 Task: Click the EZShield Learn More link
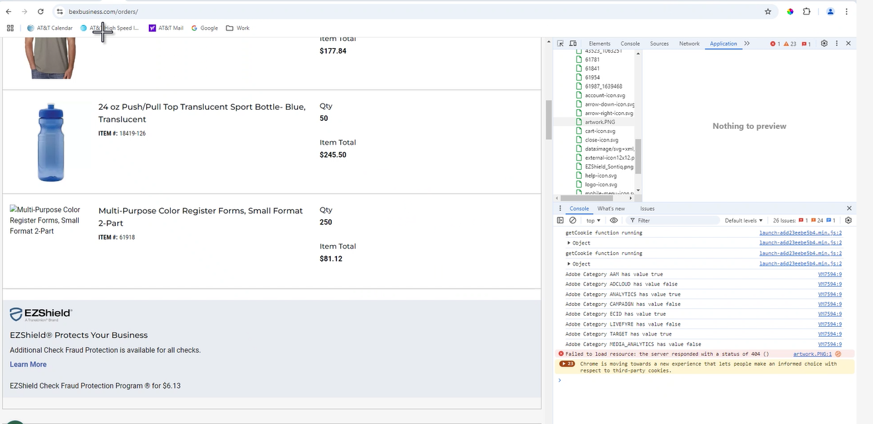[x=28, y=365]
